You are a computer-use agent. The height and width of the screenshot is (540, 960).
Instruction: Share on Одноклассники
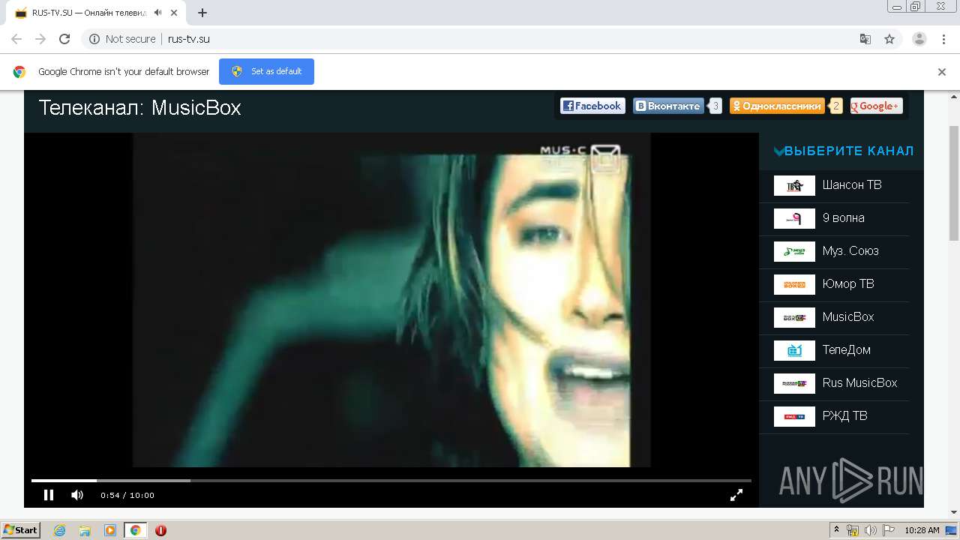point(777,106)
